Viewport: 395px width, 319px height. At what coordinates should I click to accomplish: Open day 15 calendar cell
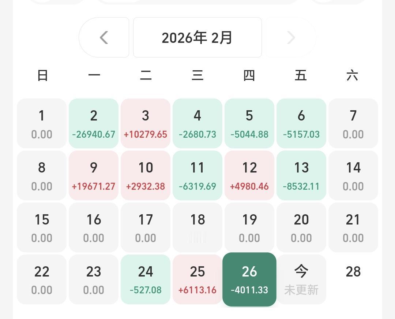tap(42, 227)
